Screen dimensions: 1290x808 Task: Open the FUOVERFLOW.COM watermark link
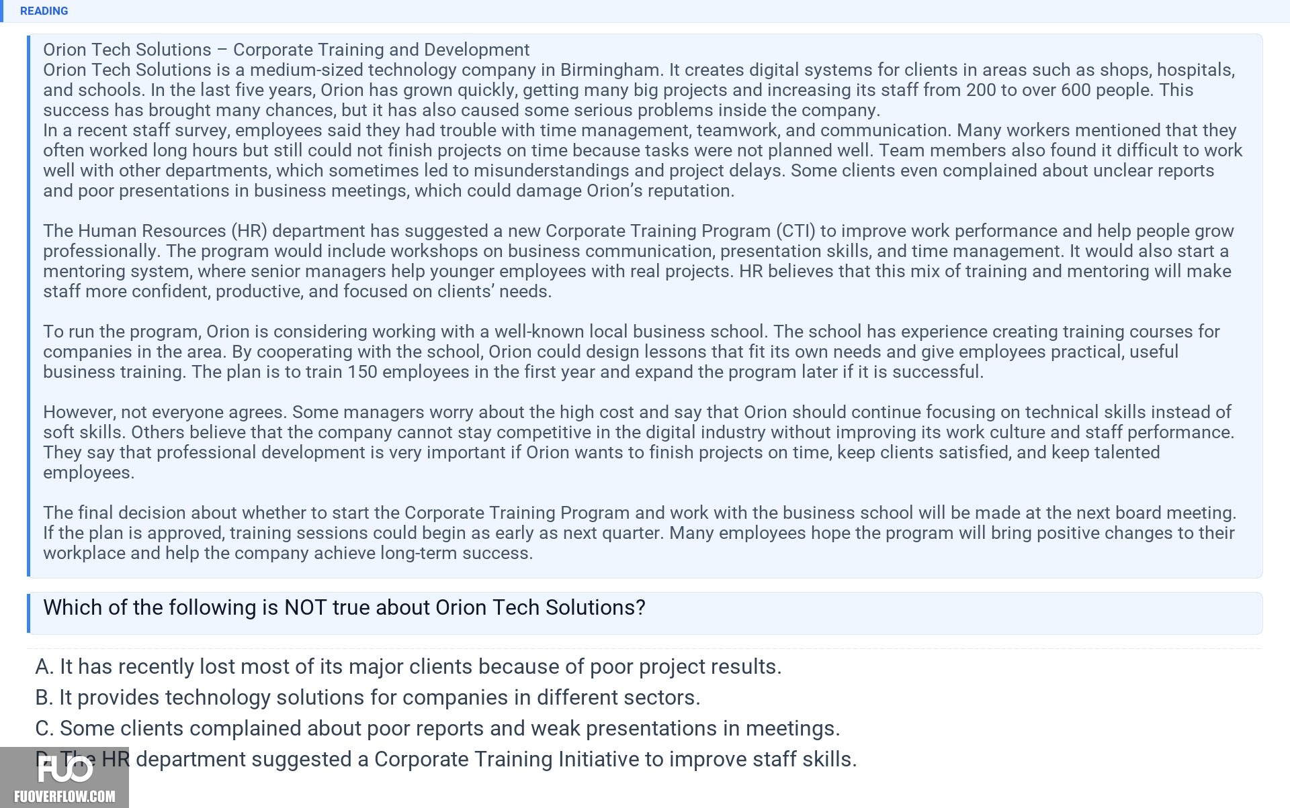[x=64, y=797]
